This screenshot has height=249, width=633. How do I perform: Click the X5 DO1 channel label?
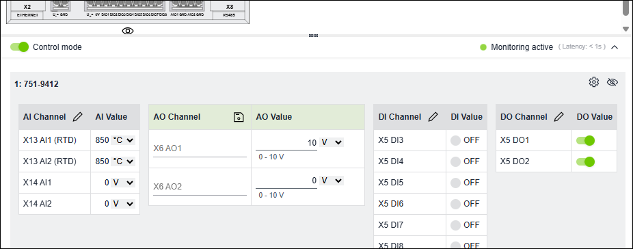click(x=515, y=140)
